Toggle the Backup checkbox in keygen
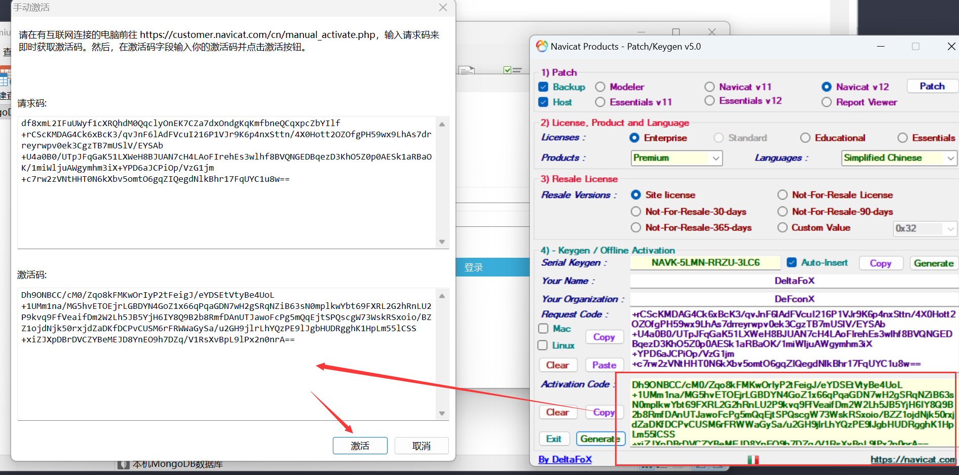 [x=543, y=87]
